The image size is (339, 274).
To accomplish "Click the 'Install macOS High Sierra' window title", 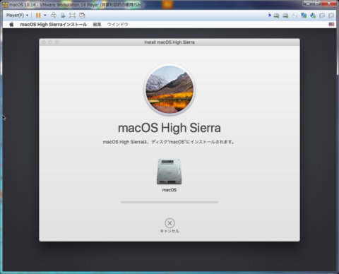I will [169, 42].
